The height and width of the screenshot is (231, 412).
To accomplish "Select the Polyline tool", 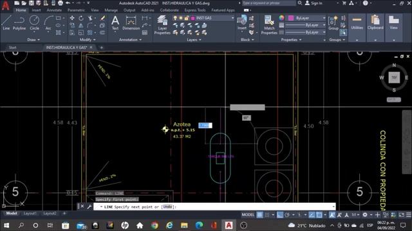I will [x=19, y=22].
